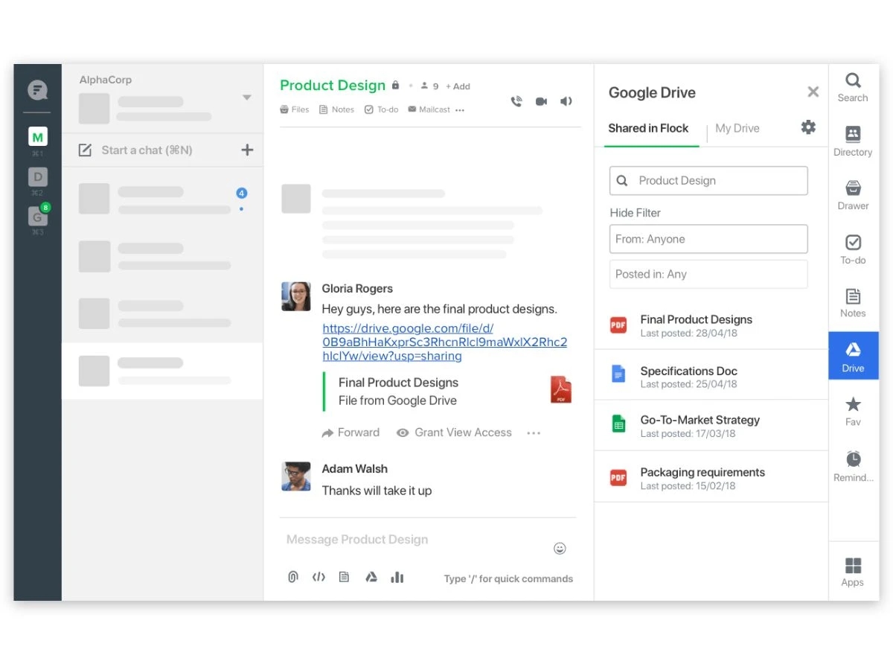Click the Flock logo icon
This screenshot has width=893, height=670.
(37, 90)
